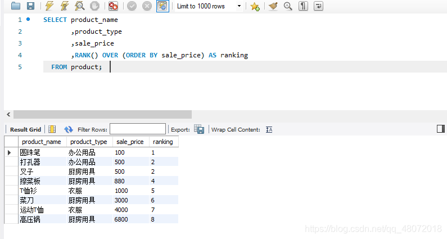Sort by product_type column header
This screenshot has height=239, width=447.
click(x=89, y=142)
